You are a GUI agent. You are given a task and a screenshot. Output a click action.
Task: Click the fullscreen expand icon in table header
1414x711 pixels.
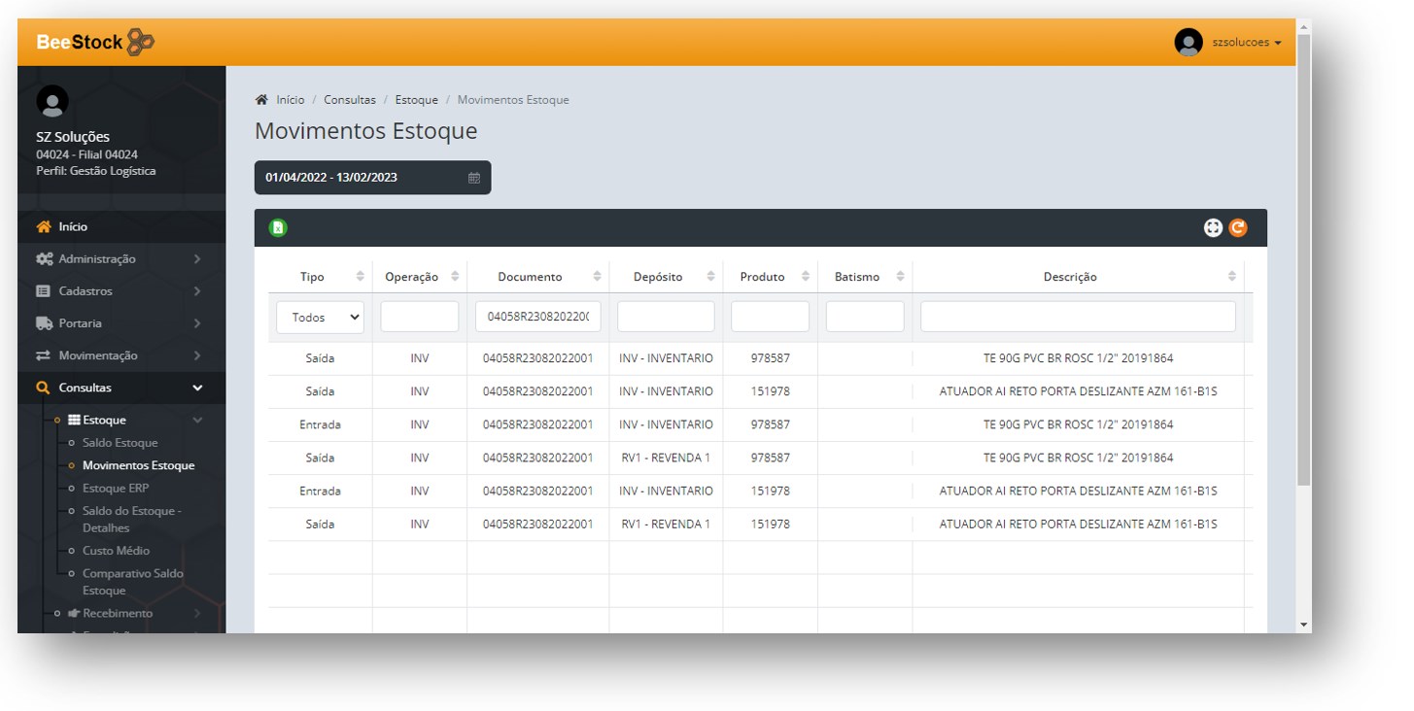(1213, 228)
